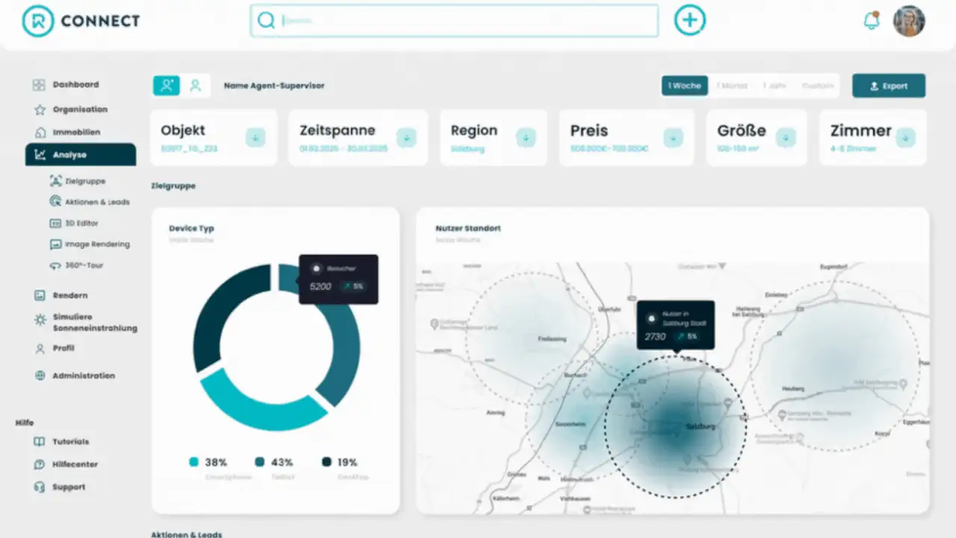Expand the Objekt filter dropdown

(x=255, y=137)
